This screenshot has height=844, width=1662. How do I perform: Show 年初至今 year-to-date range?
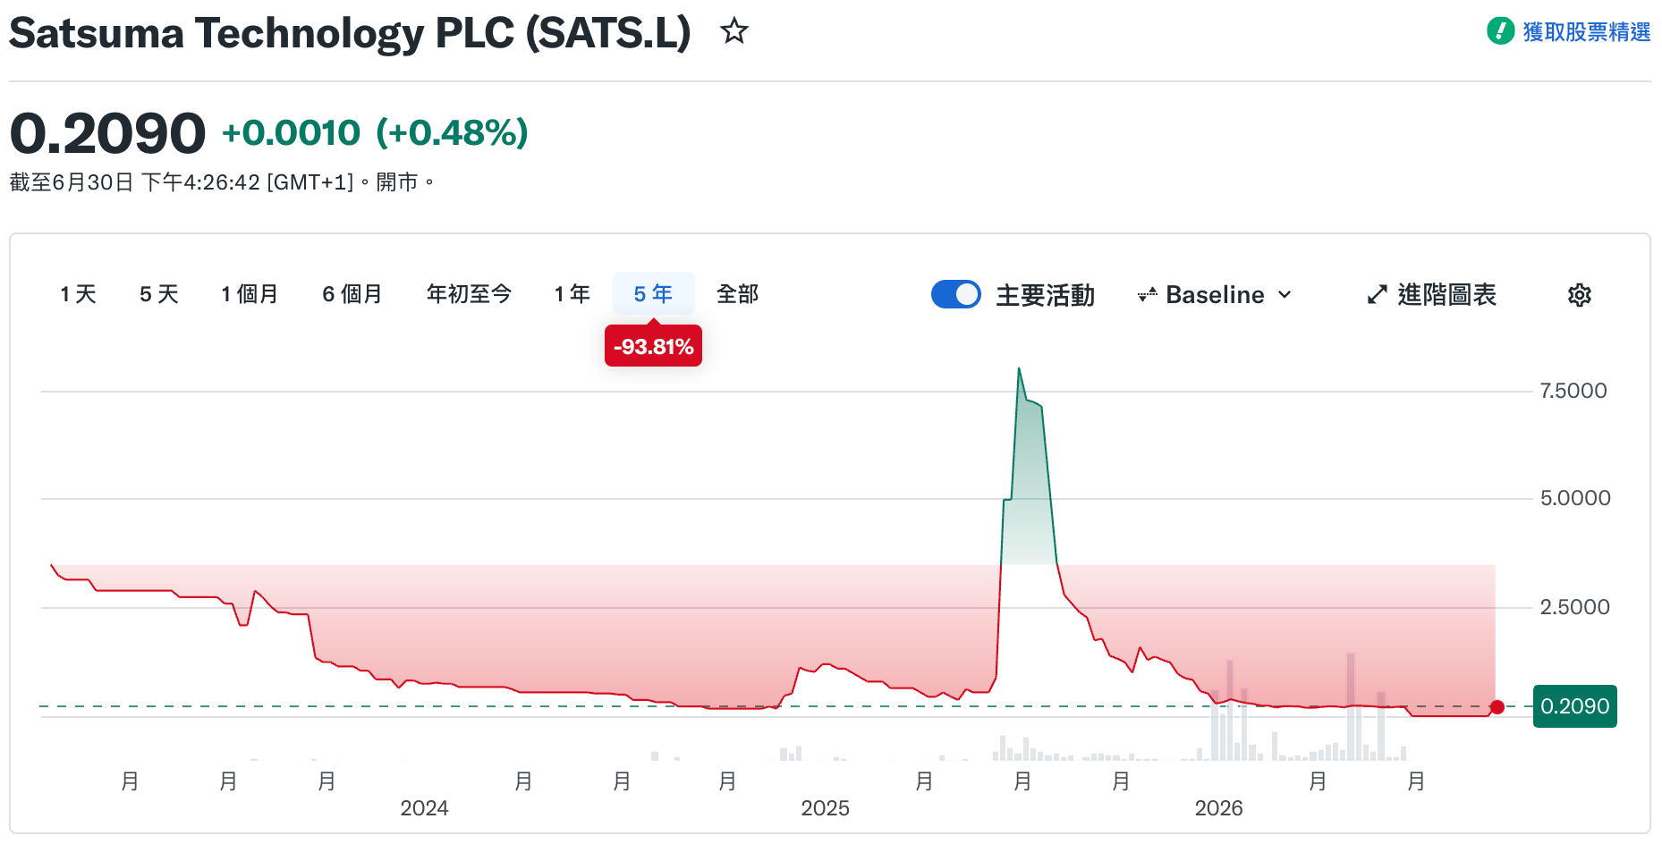click(x=469, y=294)
